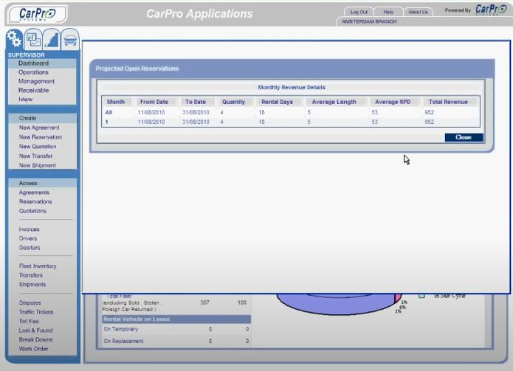Open the car fleet tab icon
The image size is (513, 371).
tap(70, 40)
